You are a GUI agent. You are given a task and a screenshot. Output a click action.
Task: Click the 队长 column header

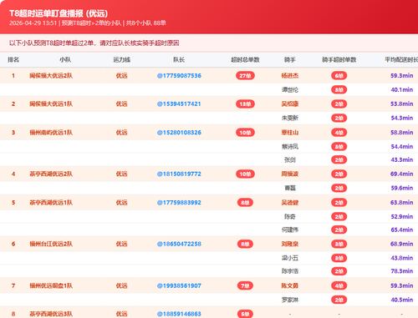point(179,59)
